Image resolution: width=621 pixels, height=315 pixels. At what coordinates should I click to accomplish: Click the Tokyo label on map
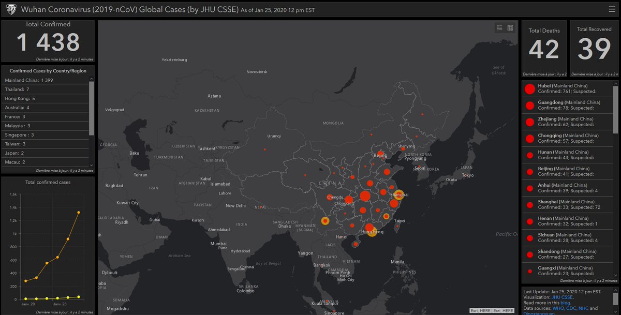pos(468,175)
